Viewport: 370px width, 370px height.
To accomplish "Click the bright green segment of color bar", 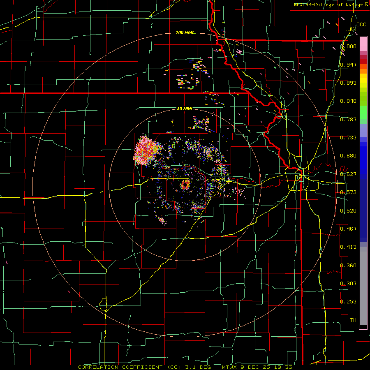I will (363, 112).
